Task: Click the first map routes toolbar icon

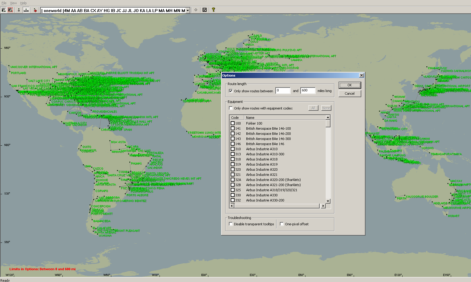Action: pos(4,10)
